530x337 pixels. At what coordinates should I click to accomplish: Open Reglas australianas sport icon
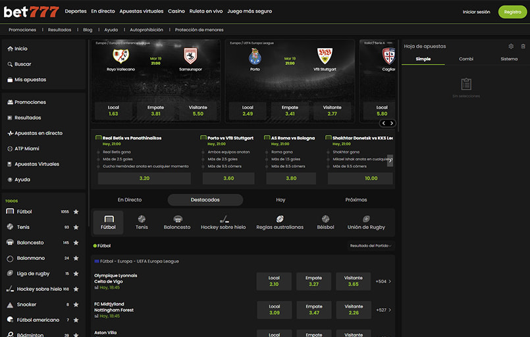280,222
